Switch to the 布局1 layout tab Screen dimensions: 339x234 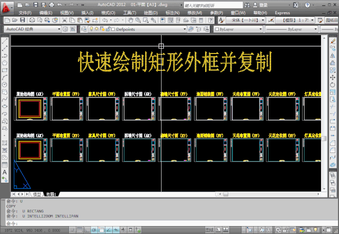(51, 194)
